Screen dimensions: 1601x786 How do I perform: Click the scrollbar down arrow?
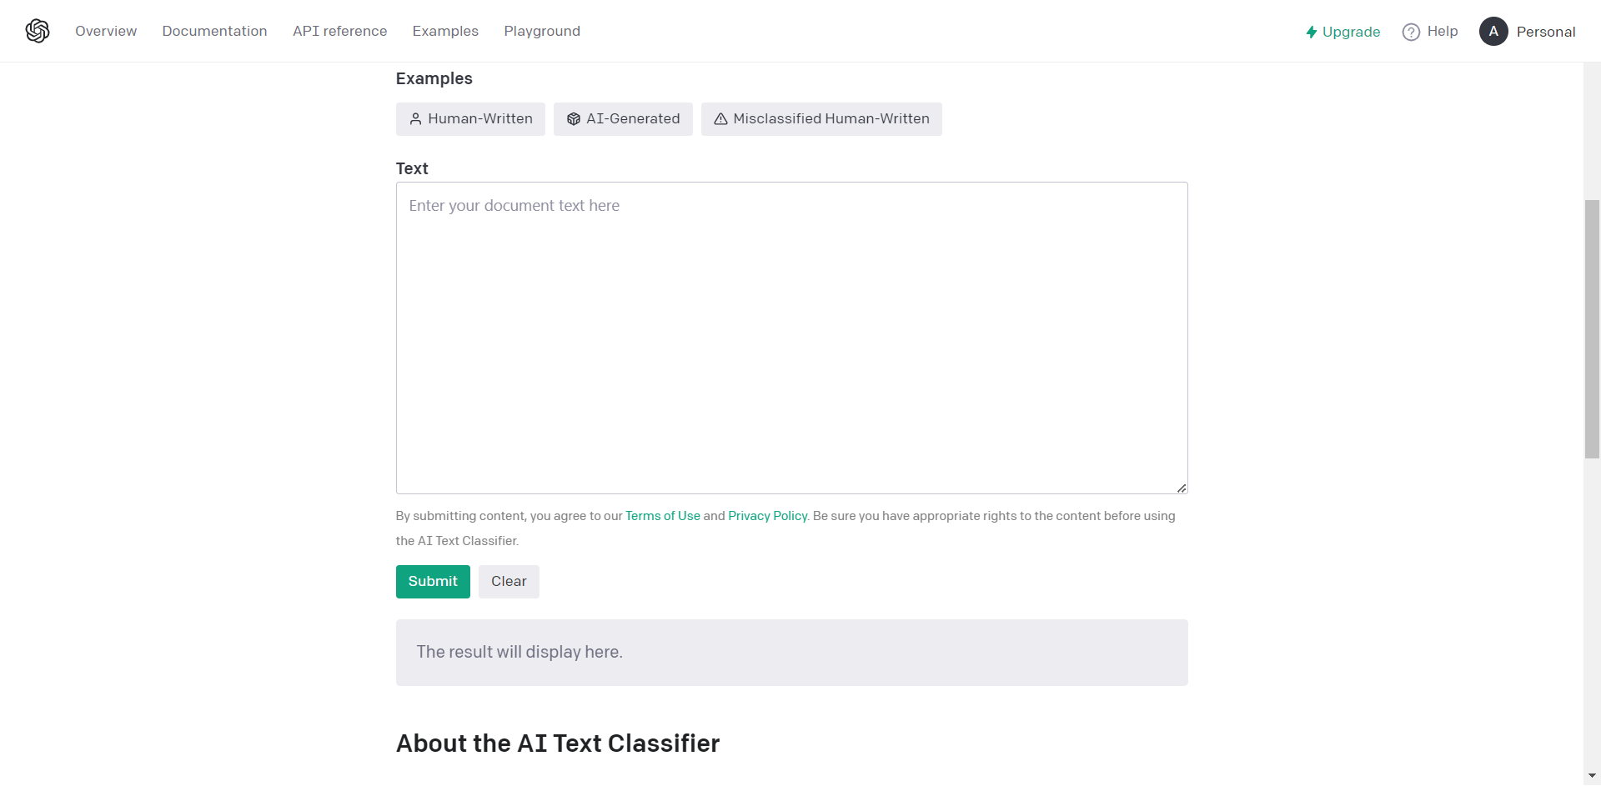[1592, 776]
